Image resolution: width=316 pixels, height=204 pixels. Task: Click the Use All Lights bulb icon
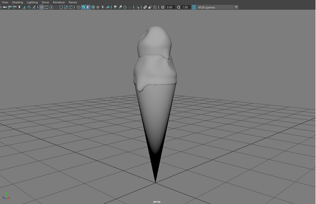tap(102, 7)
